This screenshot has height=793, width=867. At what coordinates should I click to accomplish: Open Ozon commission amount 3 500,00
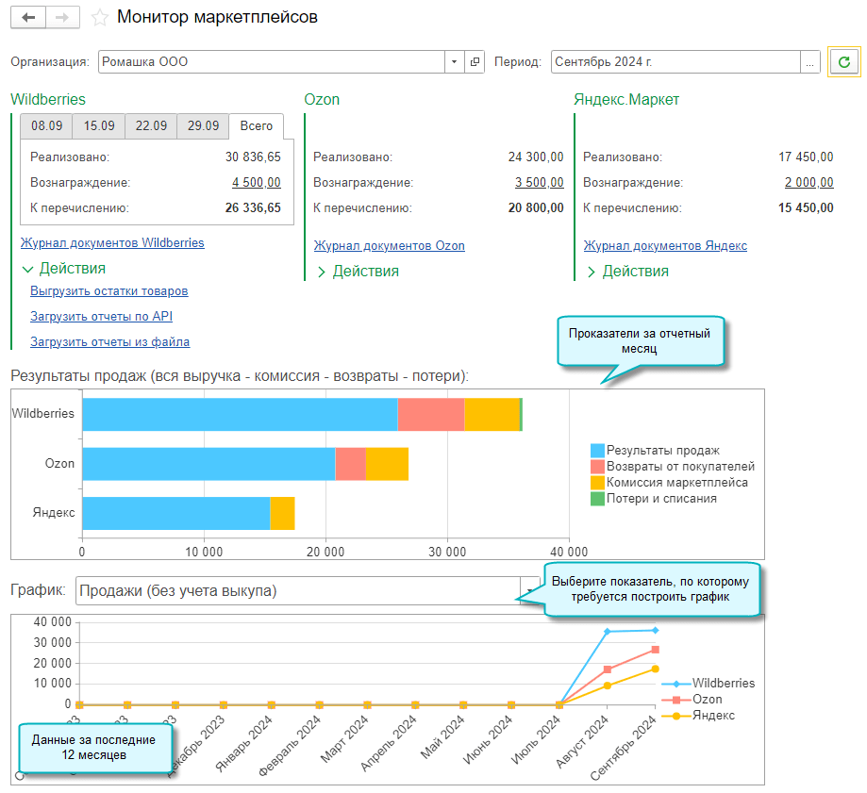coord(539,183)
